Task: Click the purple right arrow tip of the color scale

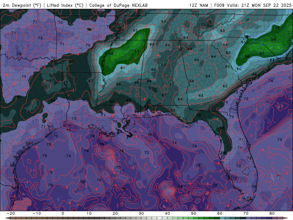Action: [x=286, y=218]
